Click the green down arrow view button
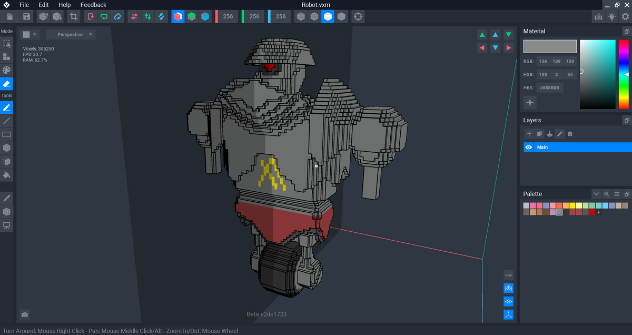Image resolution: width=632 pixels, height=335 pixels. [508, 35]
